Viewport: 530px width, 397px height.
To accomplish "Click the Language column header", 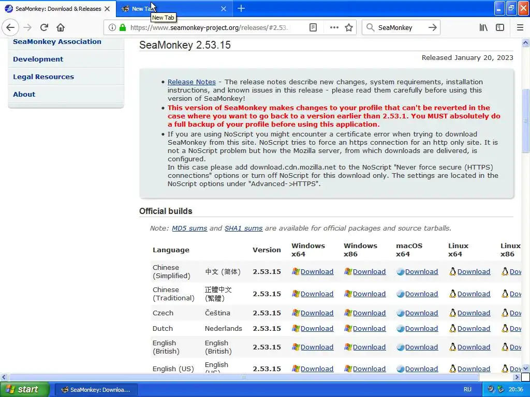I will [x=171, y=250].
